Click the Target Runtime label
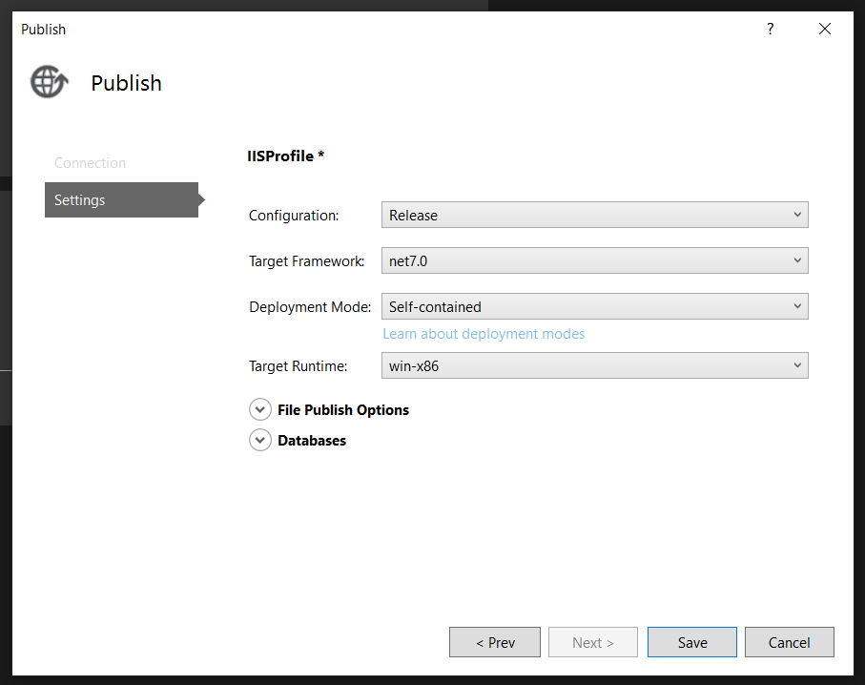865x685 pixels. [298, 365]
